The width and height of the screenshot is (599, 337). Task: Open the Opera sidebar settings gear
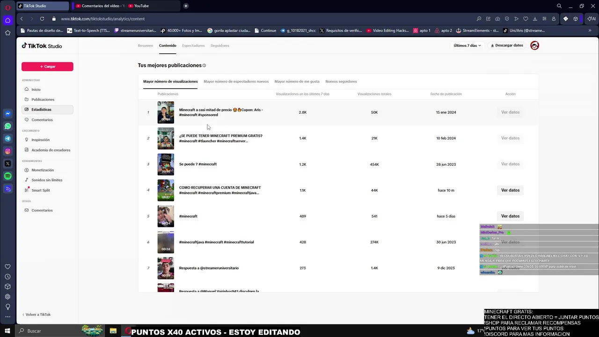(x=7, y=297)
